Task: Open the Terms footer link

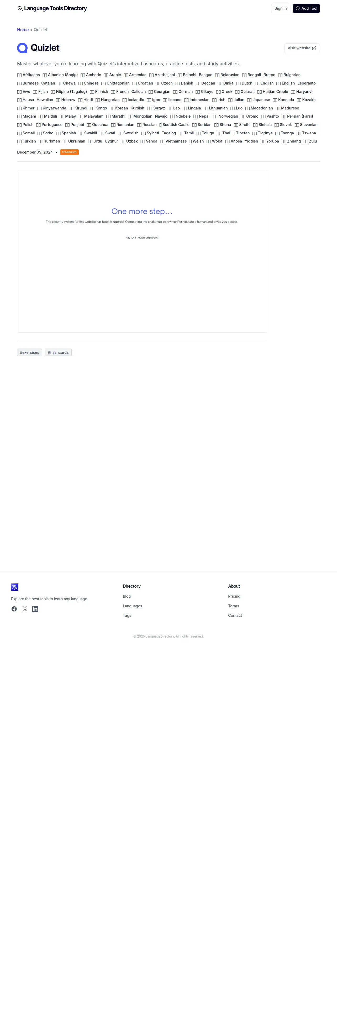Action: (x=233, y=606)
